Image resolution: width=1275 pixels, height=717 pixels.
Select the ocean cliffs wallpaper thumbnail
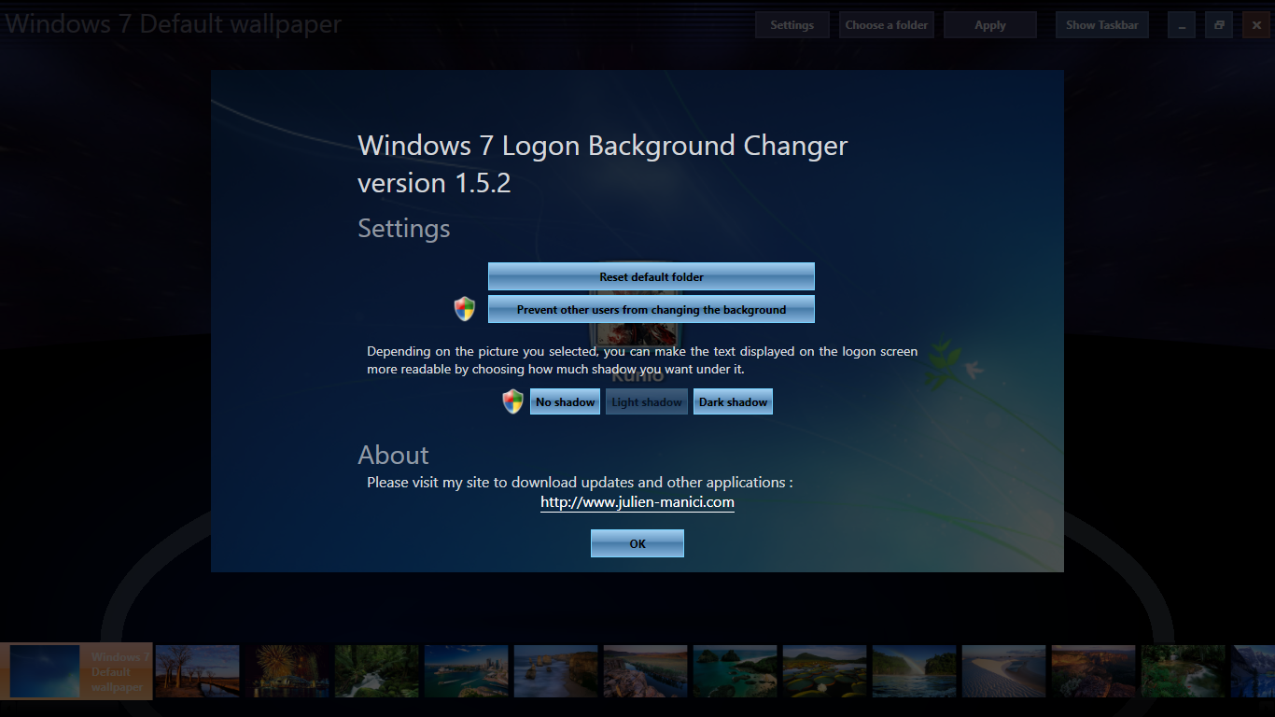coord(555,671)
